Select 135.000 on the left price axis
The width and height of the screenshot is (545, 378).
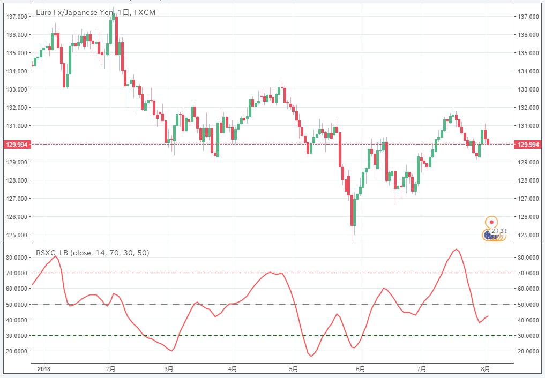[17, 53]
